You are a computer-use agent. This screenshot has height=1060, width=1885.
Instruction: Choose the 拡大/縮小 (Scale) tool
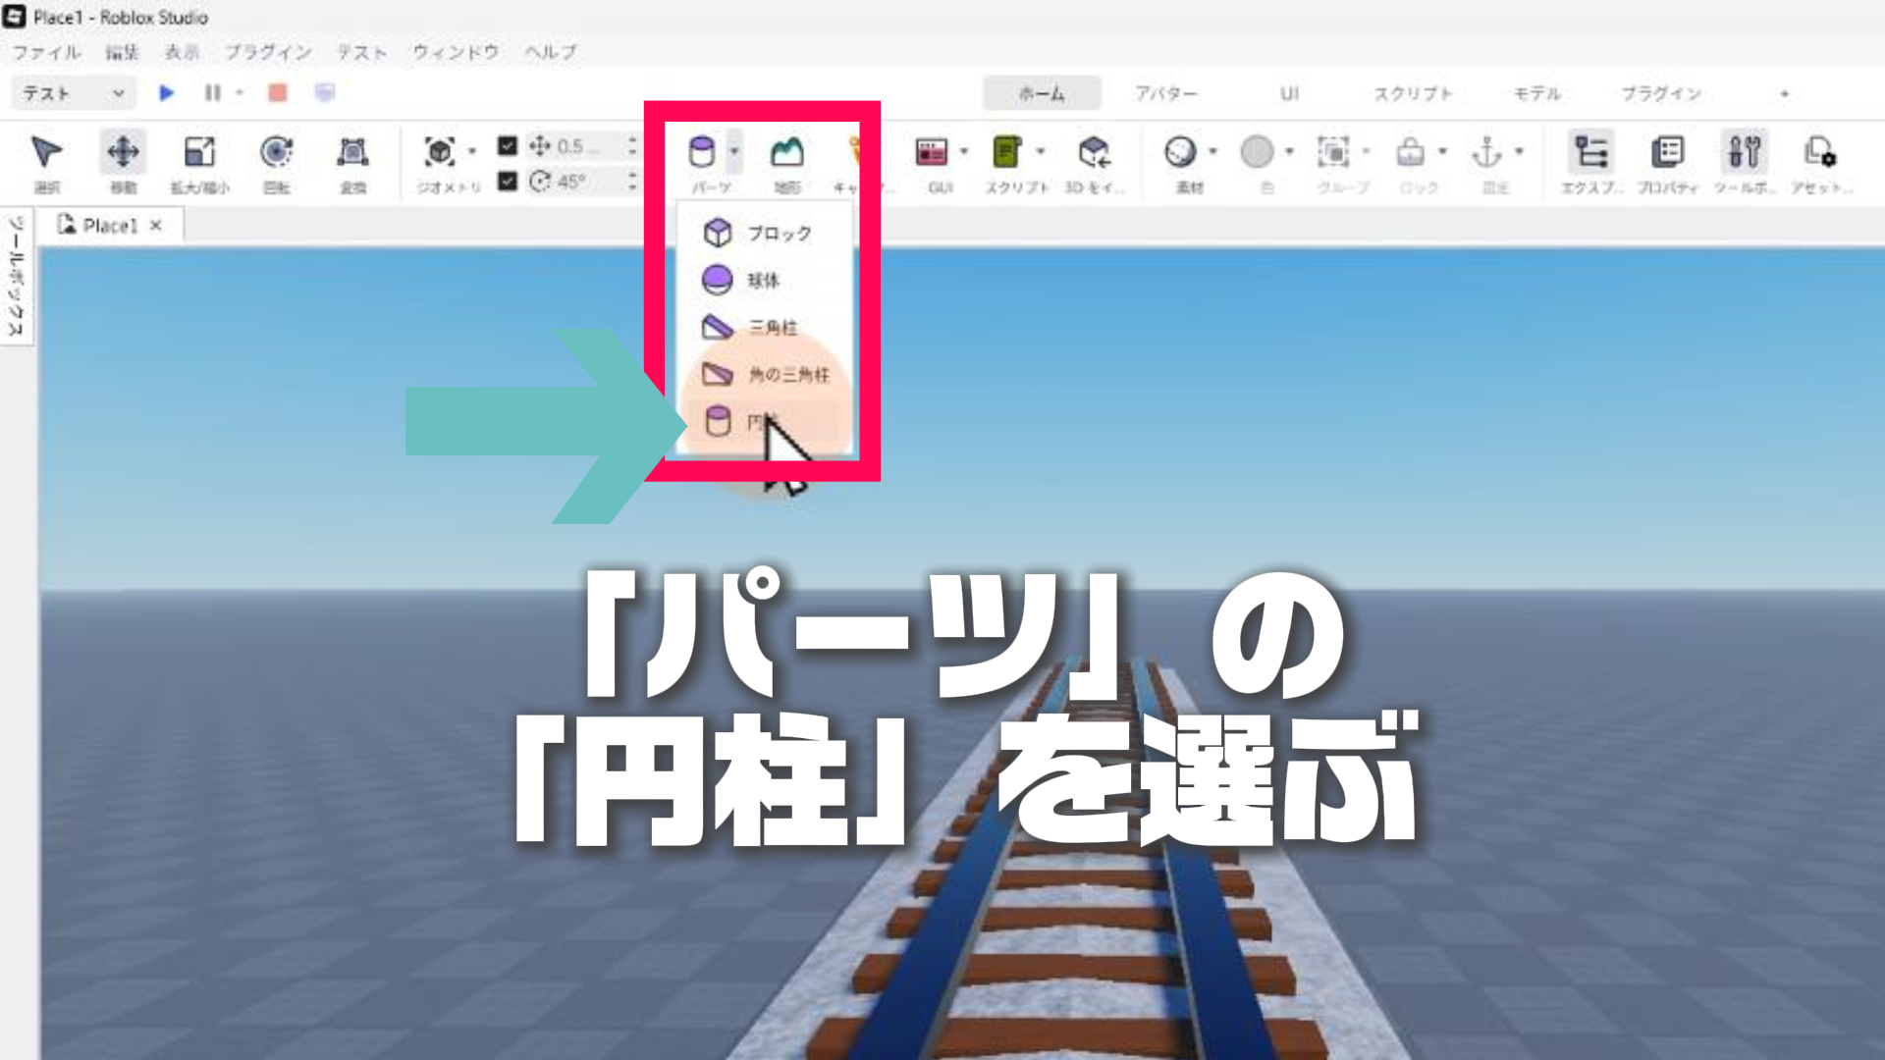(199, 153)
